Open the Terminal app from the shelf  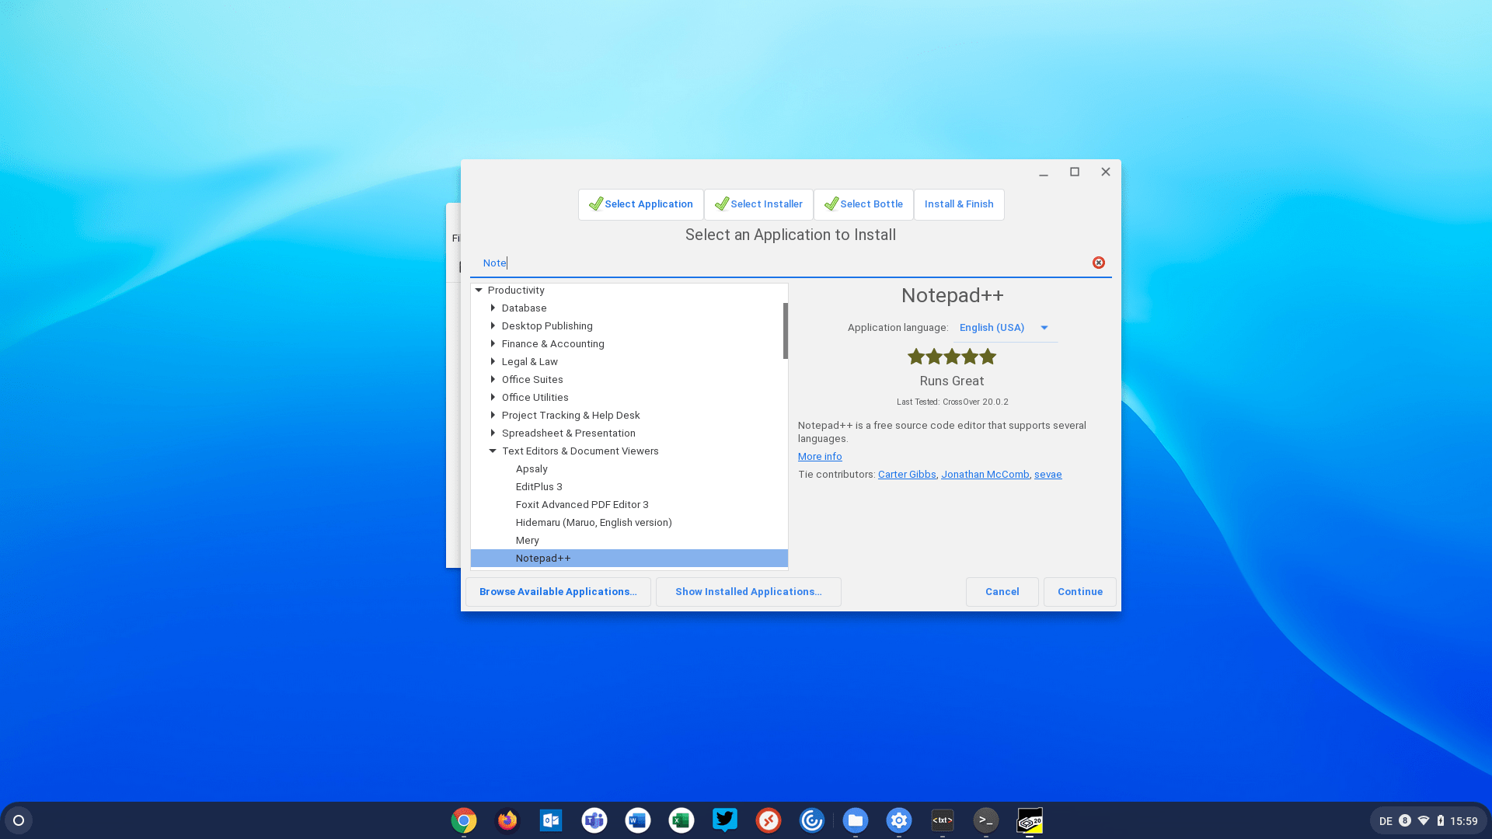[986, 820]
